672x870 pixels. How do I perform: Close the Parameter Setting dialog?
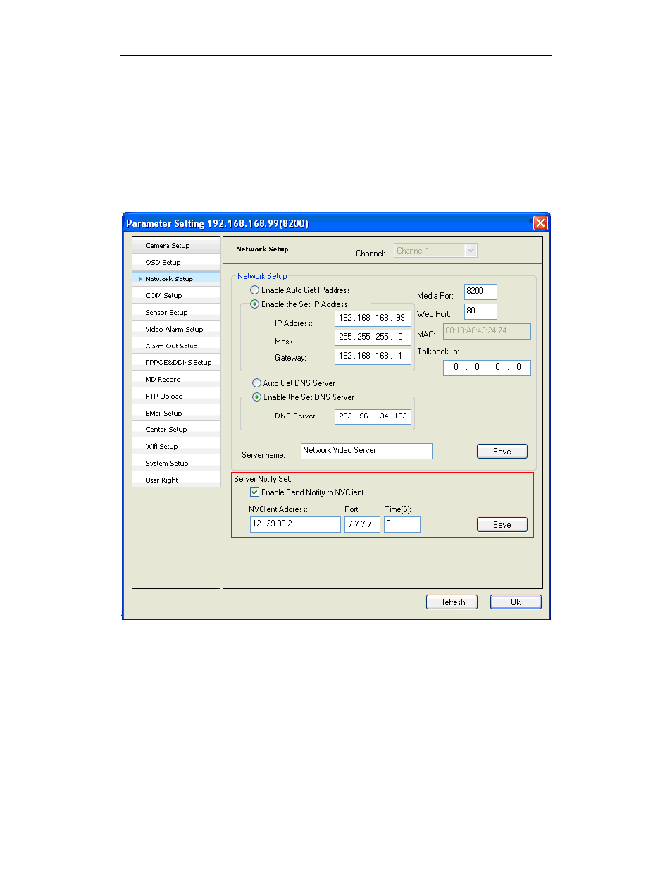pyautogui.click(x=540, y=223)
